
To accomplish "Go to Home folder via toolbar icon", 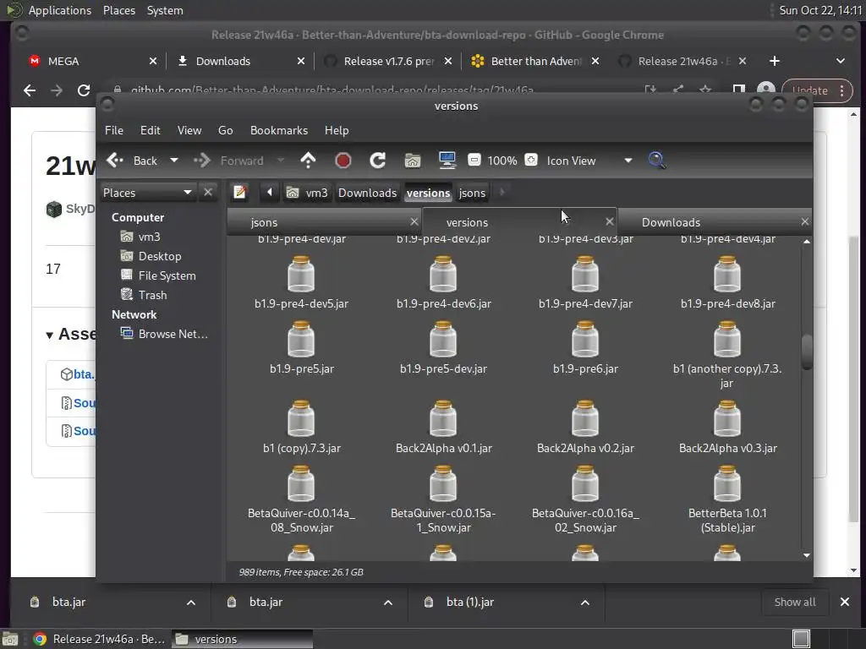I will (x=412, y=161).
